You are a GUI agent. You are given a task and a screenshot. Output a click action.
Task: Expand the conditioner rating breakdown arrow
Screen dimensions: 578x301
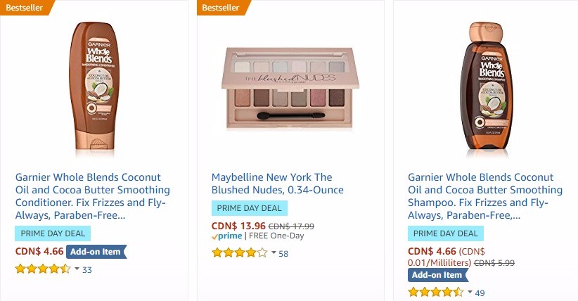tap(77, 269)
